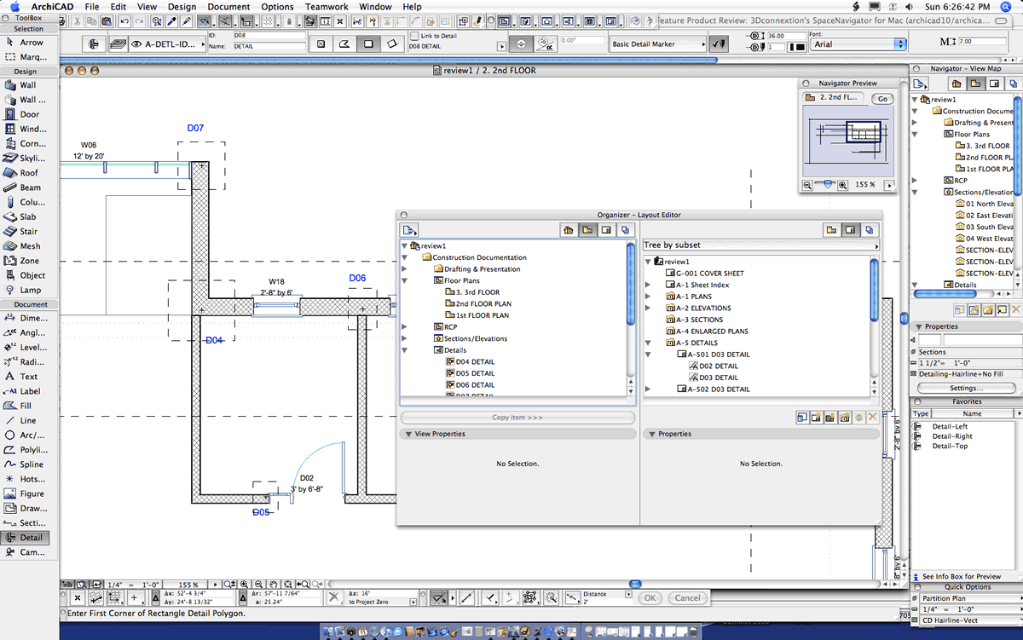Viewport: 1023px width, 640px height.
Task: Click the Settings... button in Properties
Action: [x=966, y=388]
